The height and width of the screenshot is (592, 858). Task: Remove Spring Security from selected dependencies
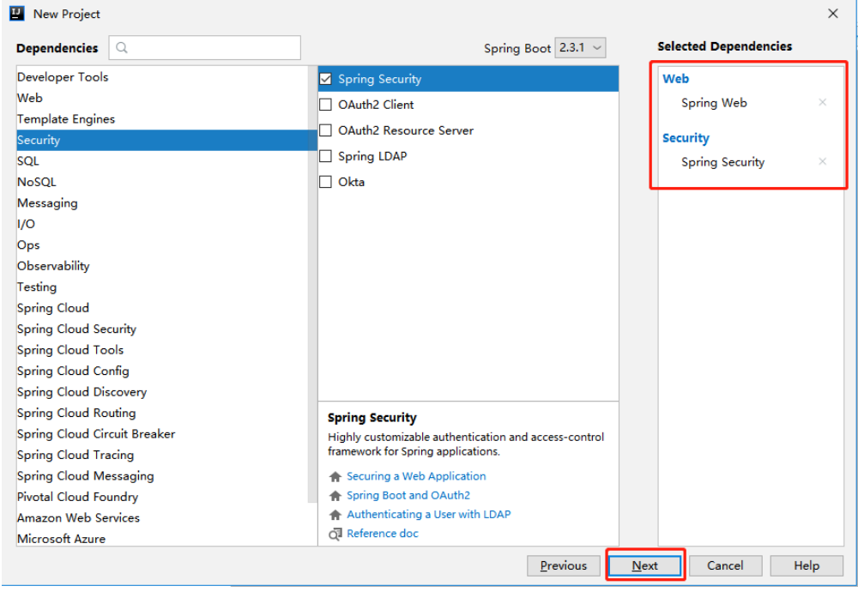point(822,161)
